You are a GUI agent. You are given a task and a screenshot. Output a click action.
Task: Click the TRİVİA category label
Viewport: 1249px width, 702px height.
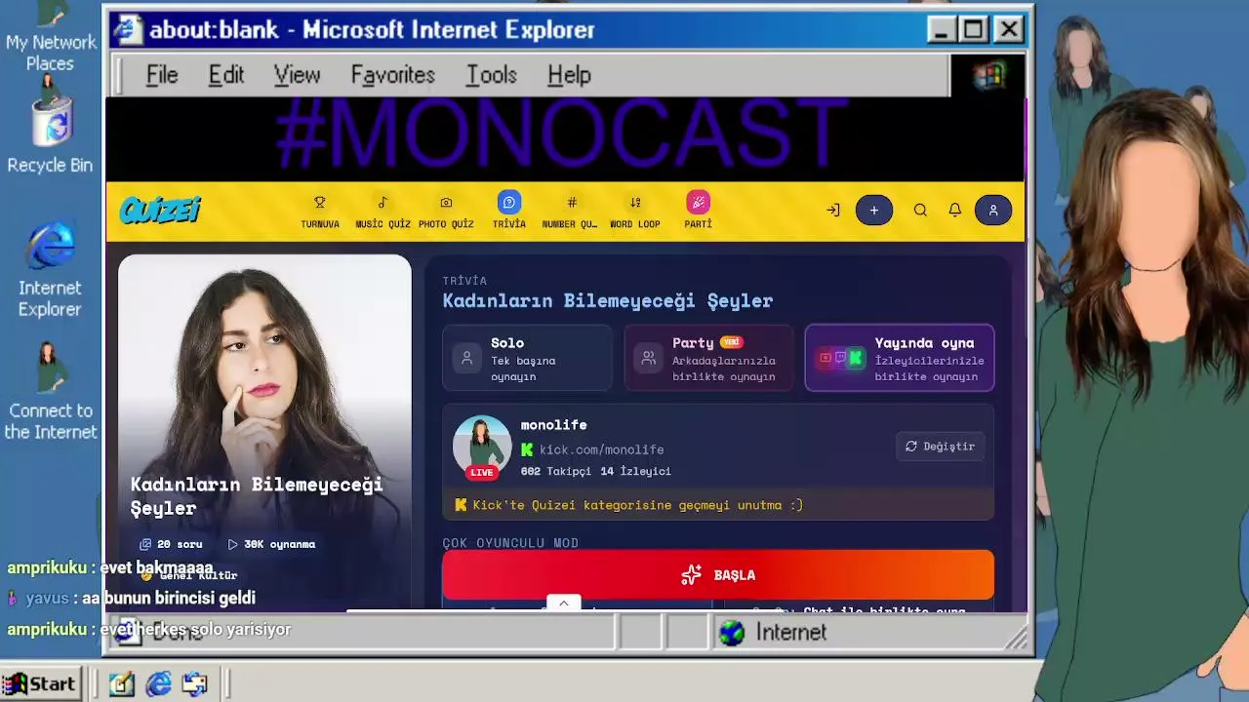[464, 281]
